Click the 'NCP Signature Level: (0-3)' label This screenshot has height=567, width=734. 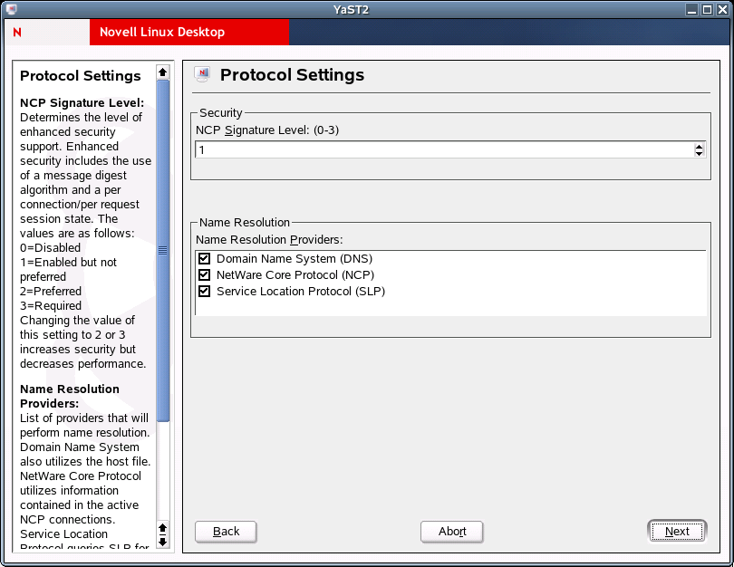267,130
